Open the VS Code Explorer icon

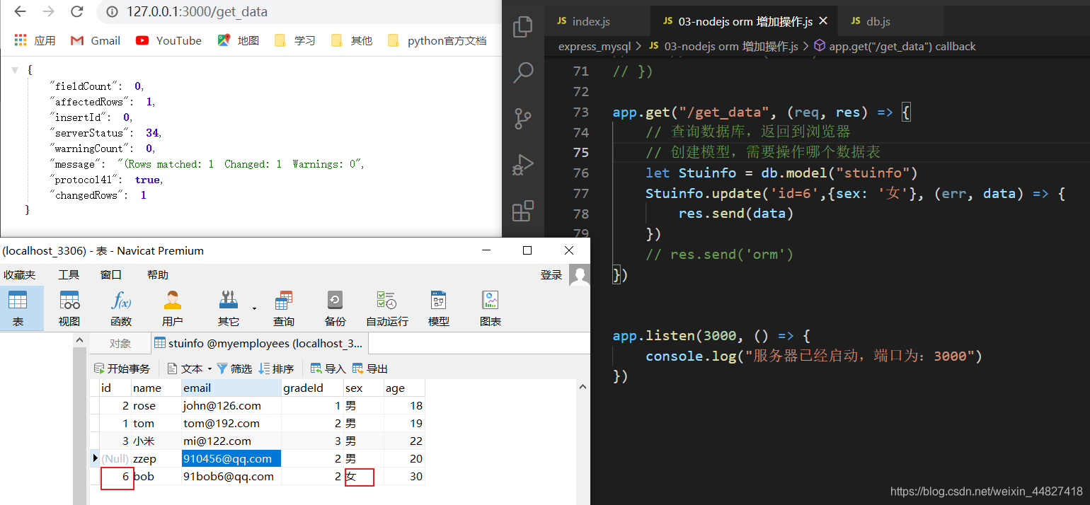(x=523, y=27)
